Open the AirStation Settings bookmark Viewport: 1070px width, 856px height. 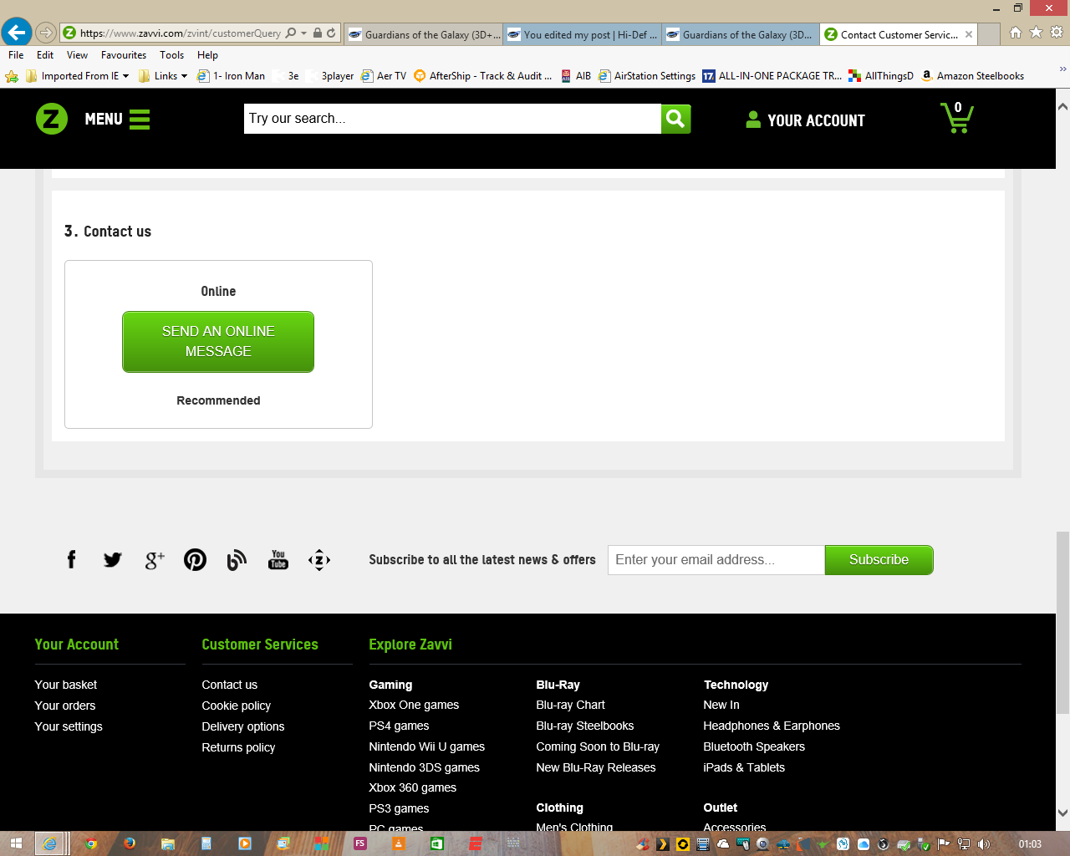646,76
